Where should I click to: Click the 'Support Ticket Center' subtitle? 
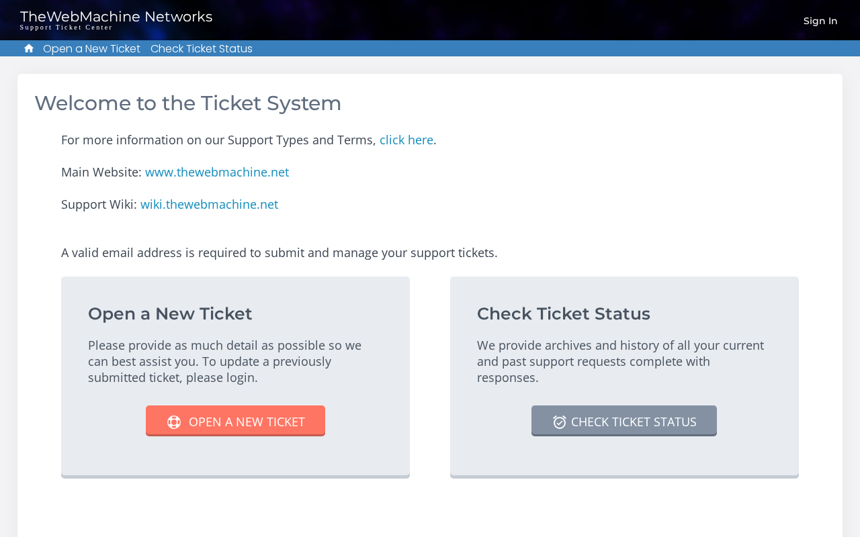[66, 28]
